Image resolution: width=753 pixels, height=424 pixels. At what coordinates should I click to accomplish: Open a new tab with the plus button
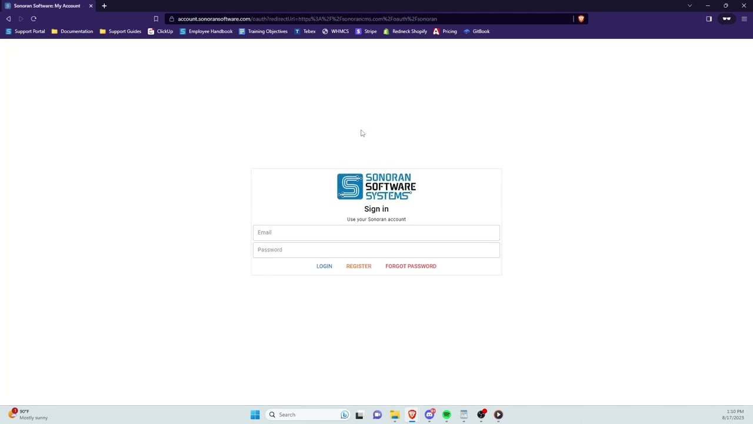tap(104, 6)
